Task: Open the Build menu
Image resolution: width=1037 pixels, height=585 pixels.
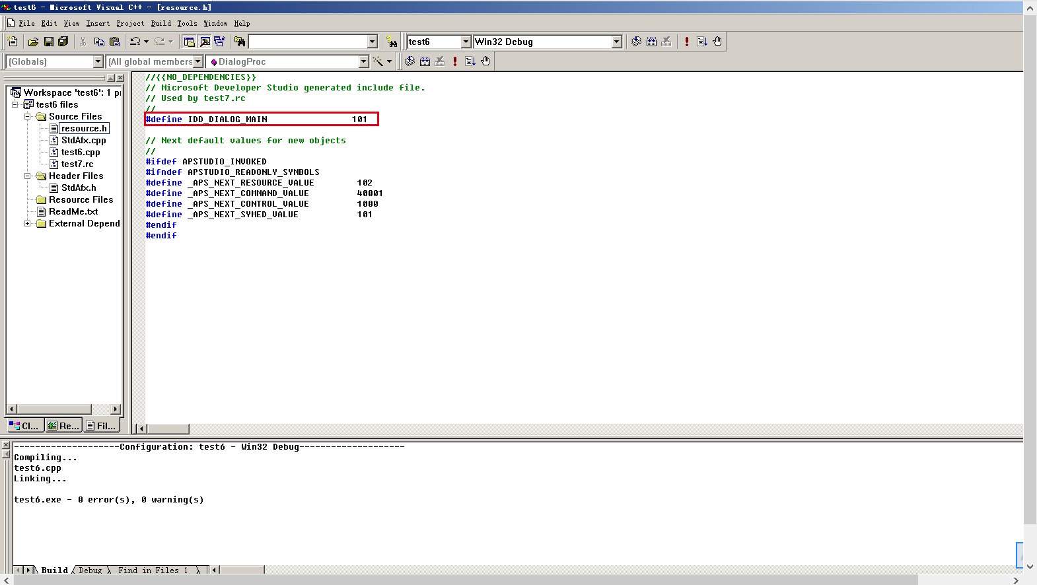Action: [x=161, y=23]
